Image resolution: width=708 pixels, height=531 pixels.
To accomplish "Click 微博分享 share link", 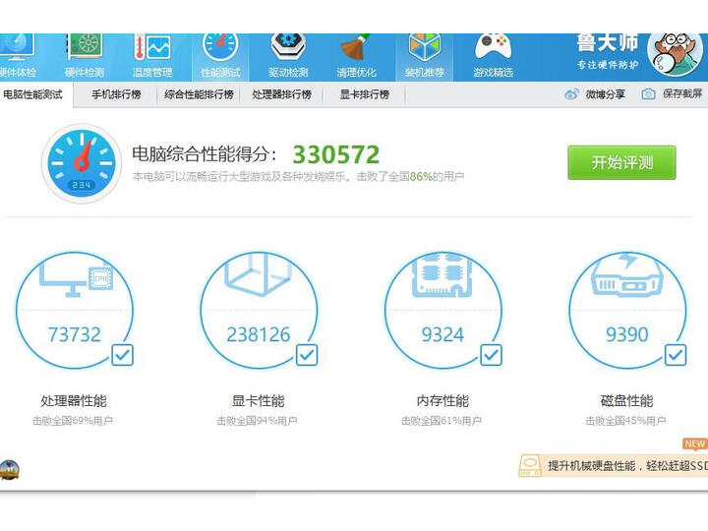I will [595, 94].
